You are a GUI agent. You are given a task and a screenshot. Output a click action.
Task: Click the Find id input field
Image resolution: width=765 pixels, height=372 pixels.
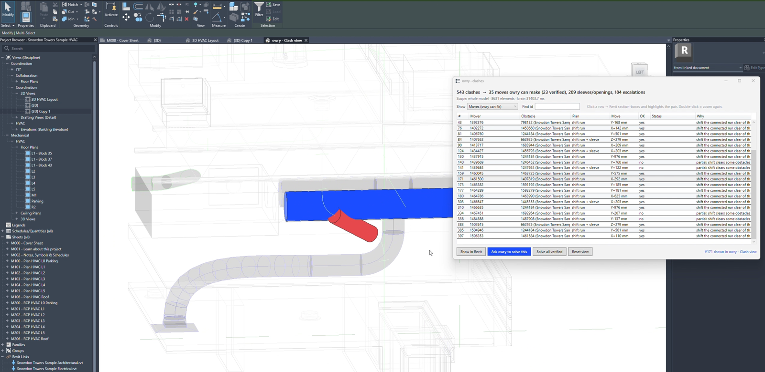557,106
